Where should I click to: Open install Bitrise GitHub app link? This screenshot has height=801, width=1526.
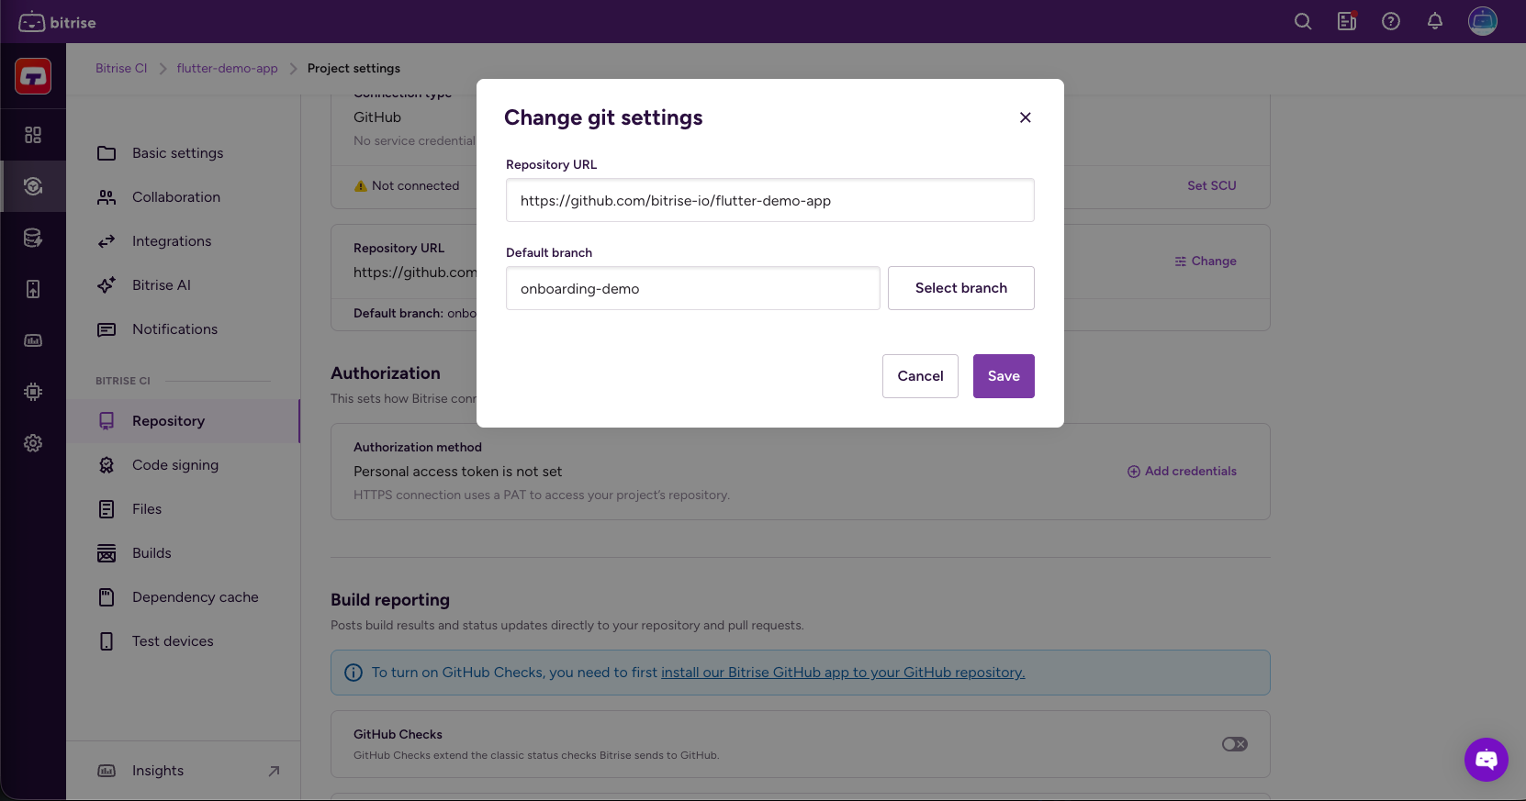(843, 673)
